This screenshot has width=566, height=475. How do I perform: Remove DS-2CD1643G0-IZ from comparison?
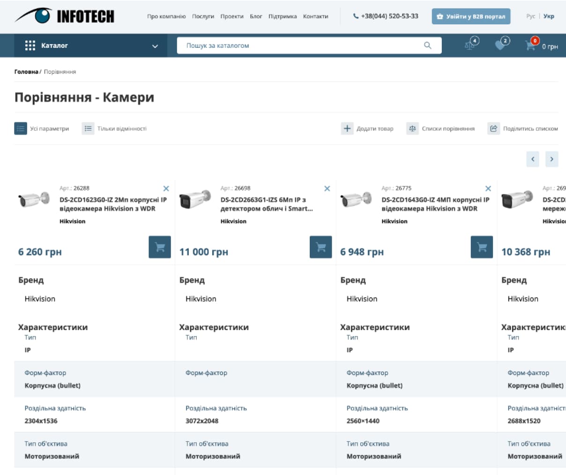point(488,188)
